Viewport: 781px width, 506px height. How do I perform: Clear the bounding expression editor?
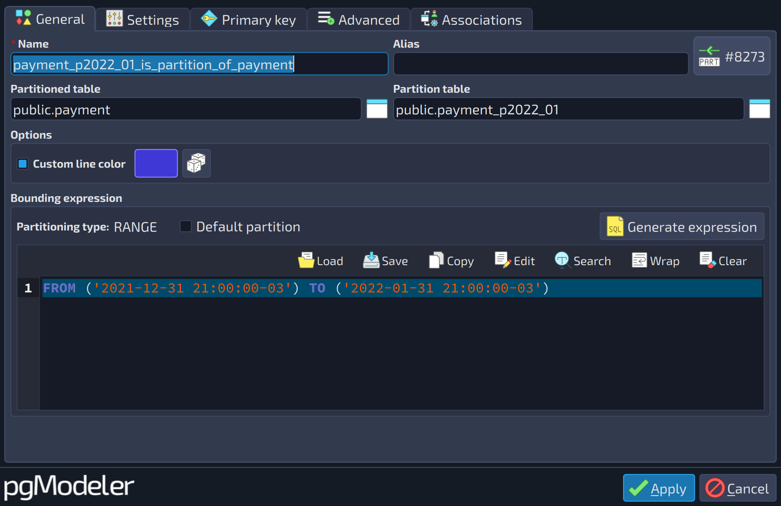click(723, 261)
